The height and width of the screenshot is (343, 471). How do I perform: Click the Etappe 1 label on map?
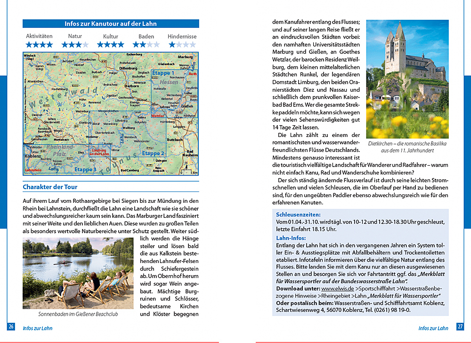(x=163, y=73)
